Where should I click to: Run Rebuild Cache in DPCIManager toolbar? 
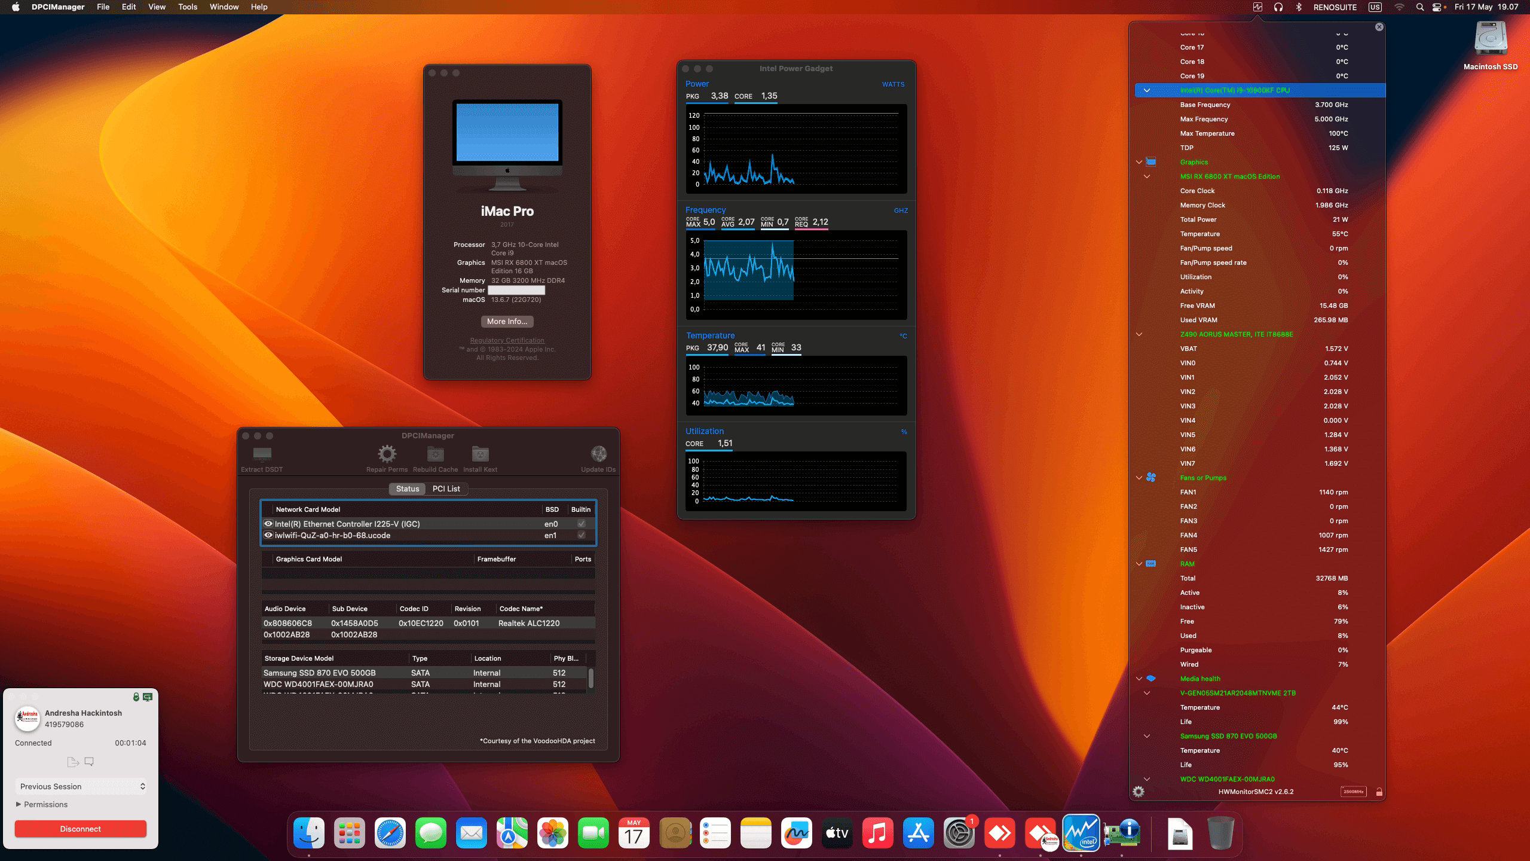coord(436,454)
